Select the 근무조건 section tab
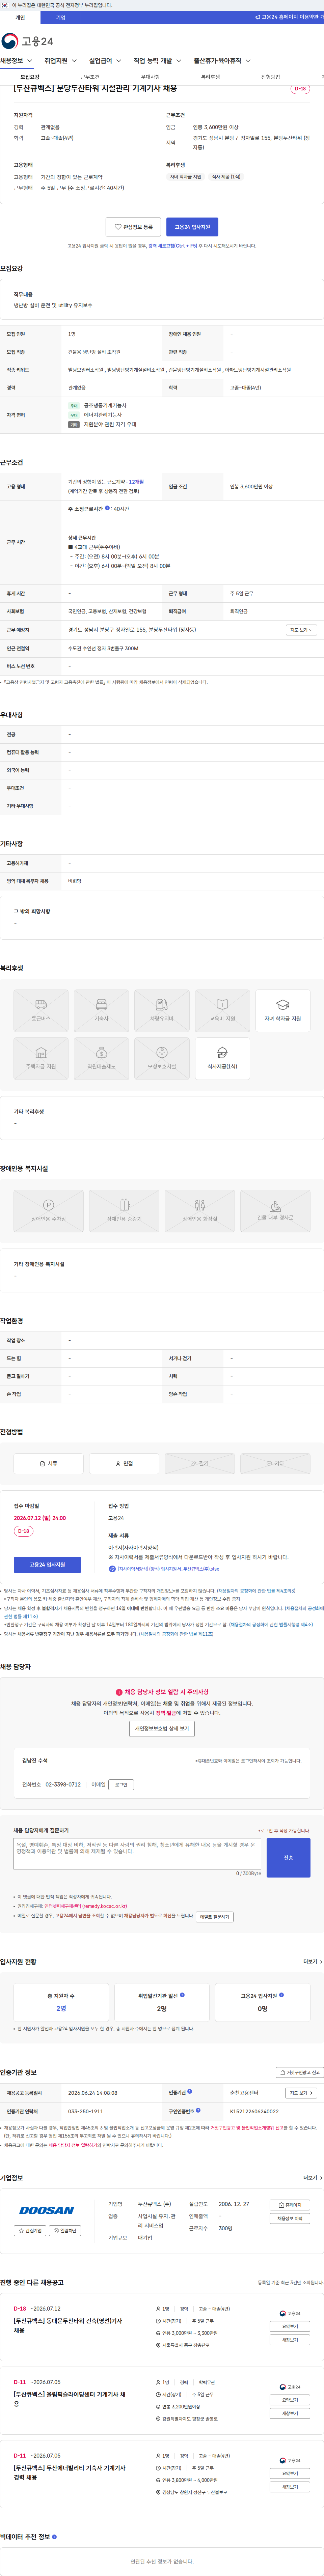This screenshot has width=324, height=2576. pos(90,77)
